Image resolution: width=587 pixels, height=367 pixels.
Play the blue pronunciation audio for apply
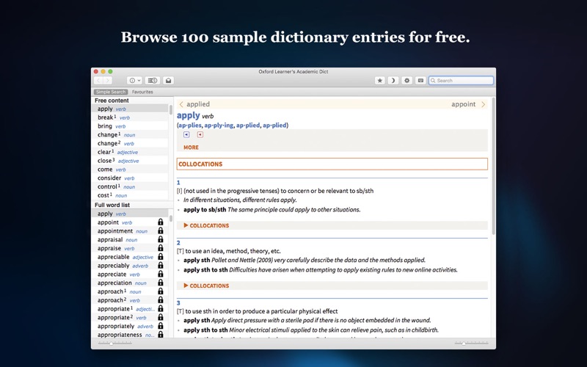186,135
